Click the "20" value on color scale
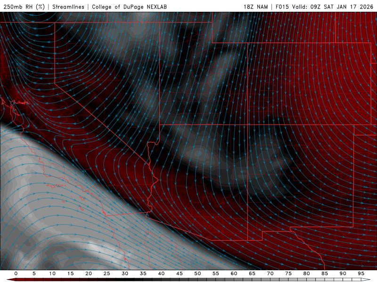 tap(89, 274)
